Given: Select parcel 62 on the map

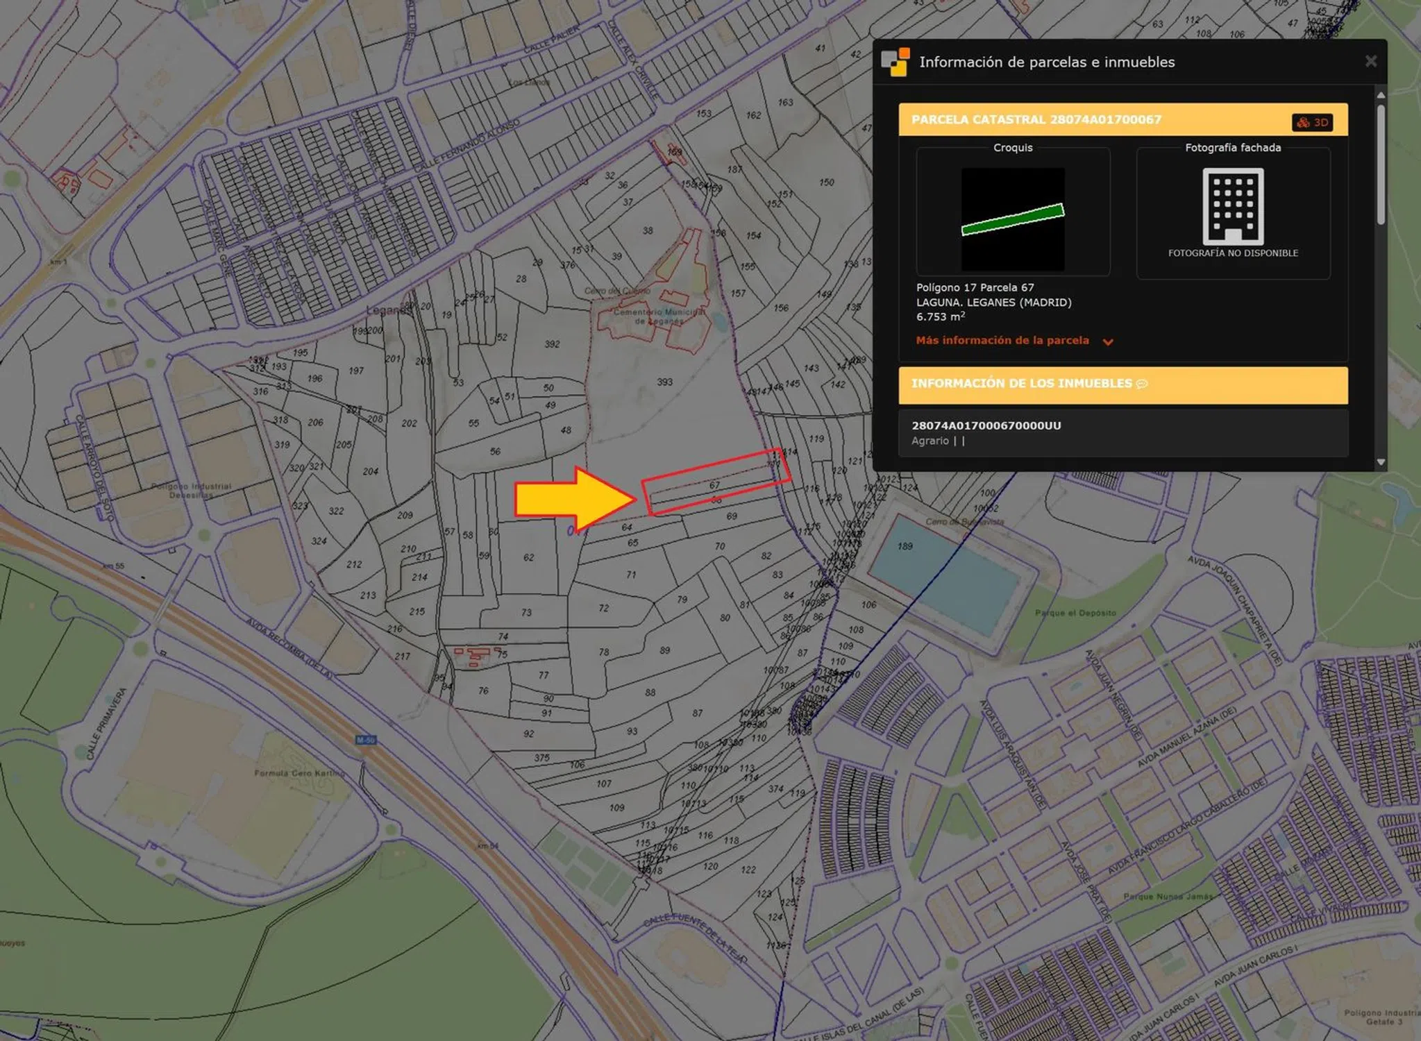Looking at the screenshot, I should [x=529, y=557].
